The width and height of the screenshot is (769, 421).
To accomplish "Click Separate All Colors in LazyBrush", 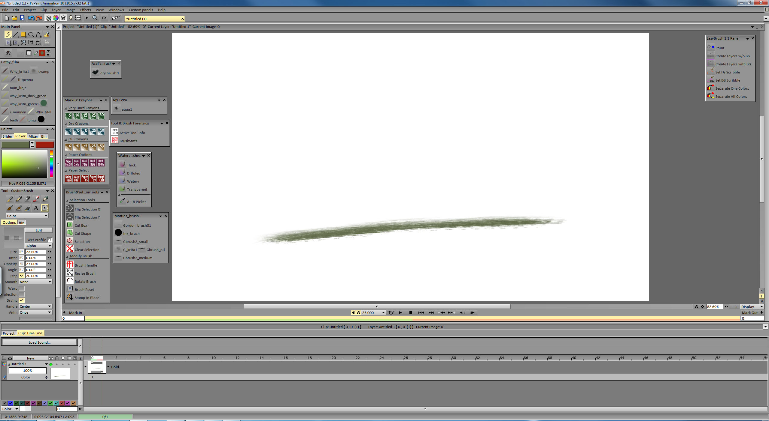I will [x=727, y=96].
